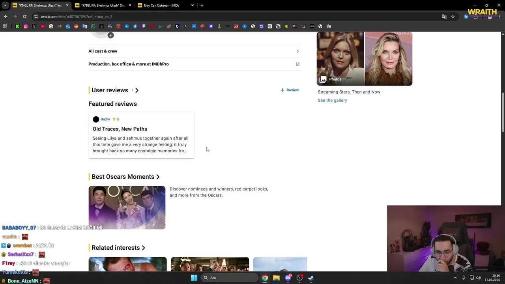Open the Gmail bookmark icon

59,26
